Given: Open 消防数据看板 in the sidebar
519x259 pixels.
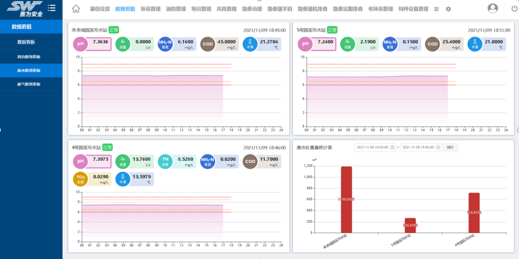Looking at the screenshot, I should click(29, 57).
